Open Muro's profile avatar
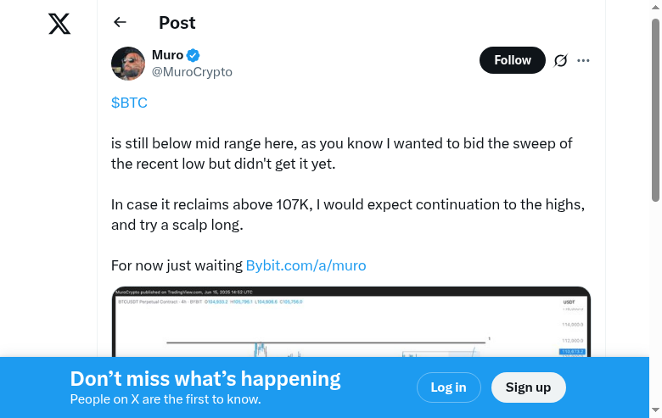The height and width of the screenshot is (418, 662). (128, 64)
